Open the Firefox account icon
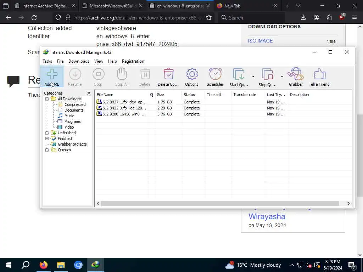 point(316,18)
